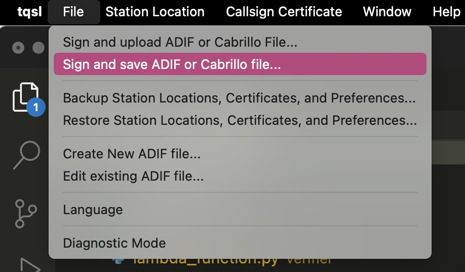This screenshot has height=272, width=465.
Task: Toggle Diagnostic Mode menu item
Action: pos(240,243)
